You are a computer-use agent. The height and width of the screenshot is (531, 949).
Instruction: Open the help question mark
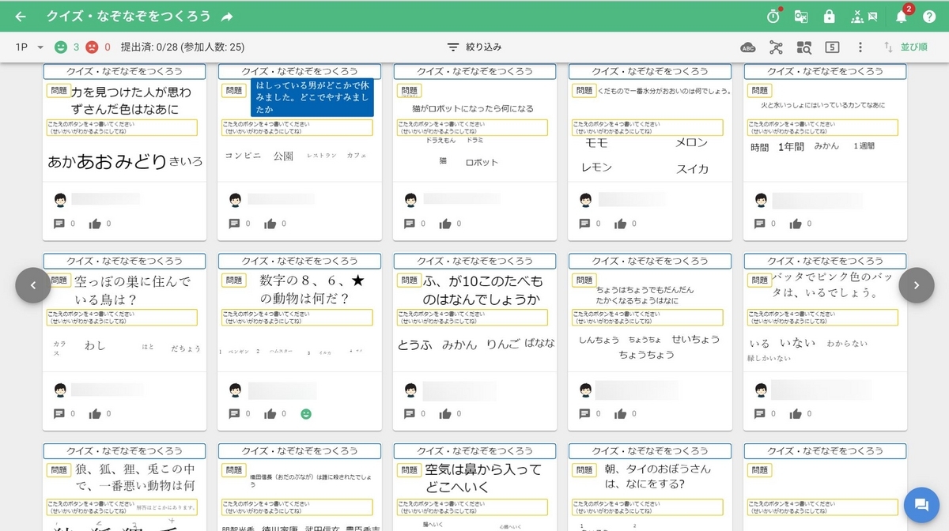point(929,16)
